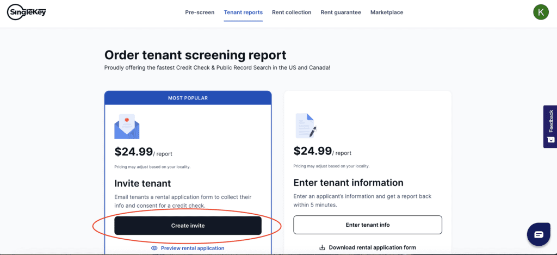Image resolution: width=557 pixels, height=255 pixels.
Task: Open the chat widget bubble
Action: pos(539,234)
